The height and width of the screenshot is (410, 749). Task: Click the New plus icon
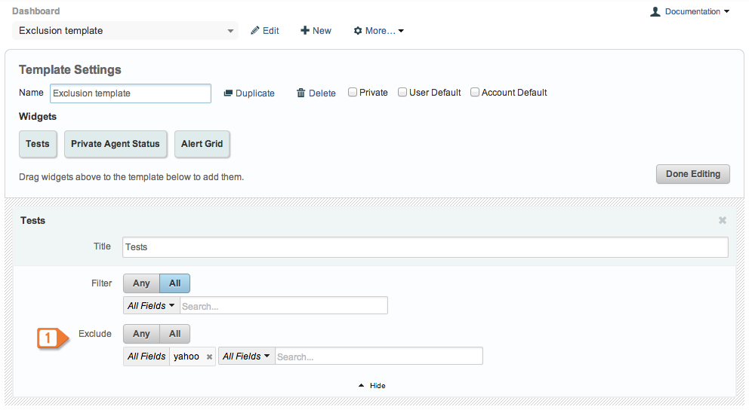[x=305, y=30]
